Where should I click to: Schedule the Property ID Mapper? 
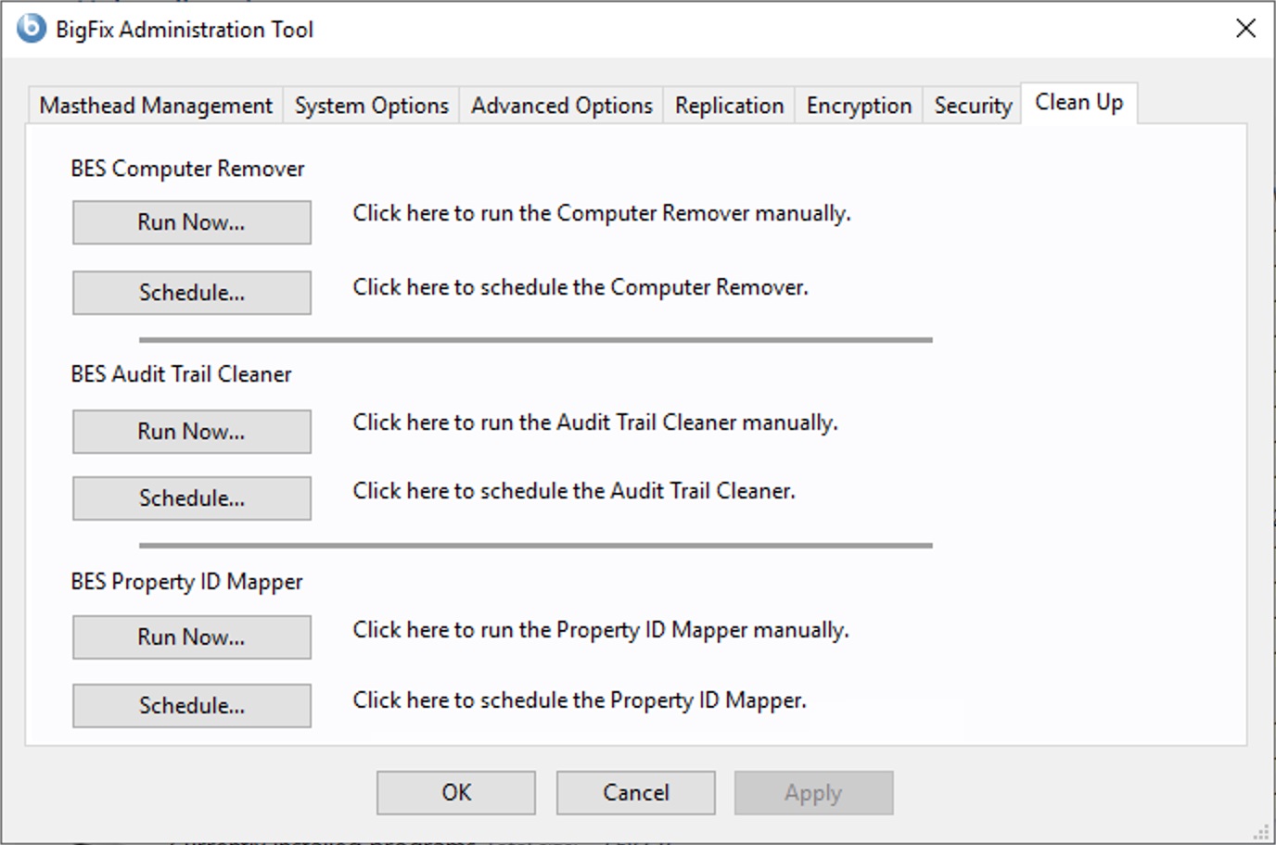192,706
